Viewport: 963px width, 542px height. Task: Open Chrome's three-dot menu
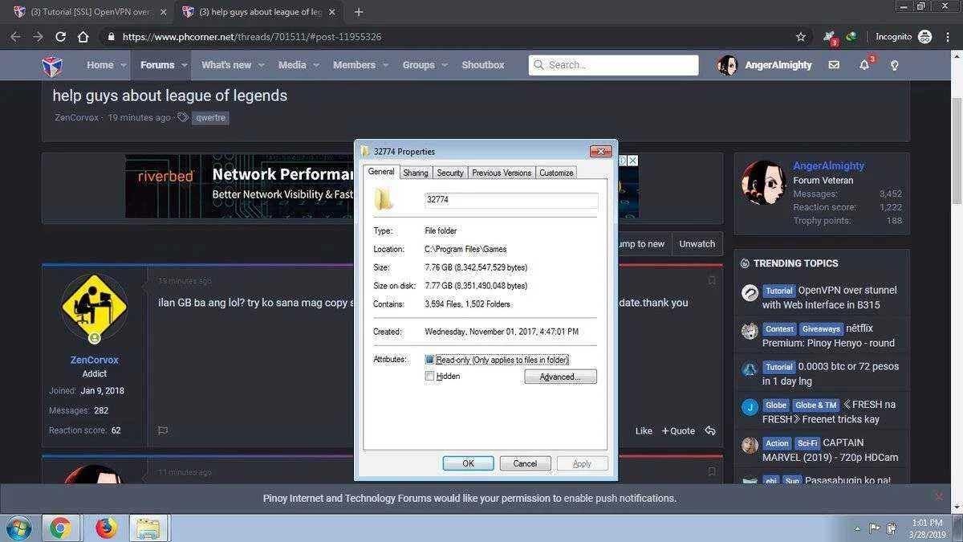point(949,37)
